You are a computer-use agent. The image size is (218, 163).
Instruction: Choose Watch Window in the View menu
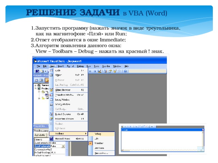[69, 104]
